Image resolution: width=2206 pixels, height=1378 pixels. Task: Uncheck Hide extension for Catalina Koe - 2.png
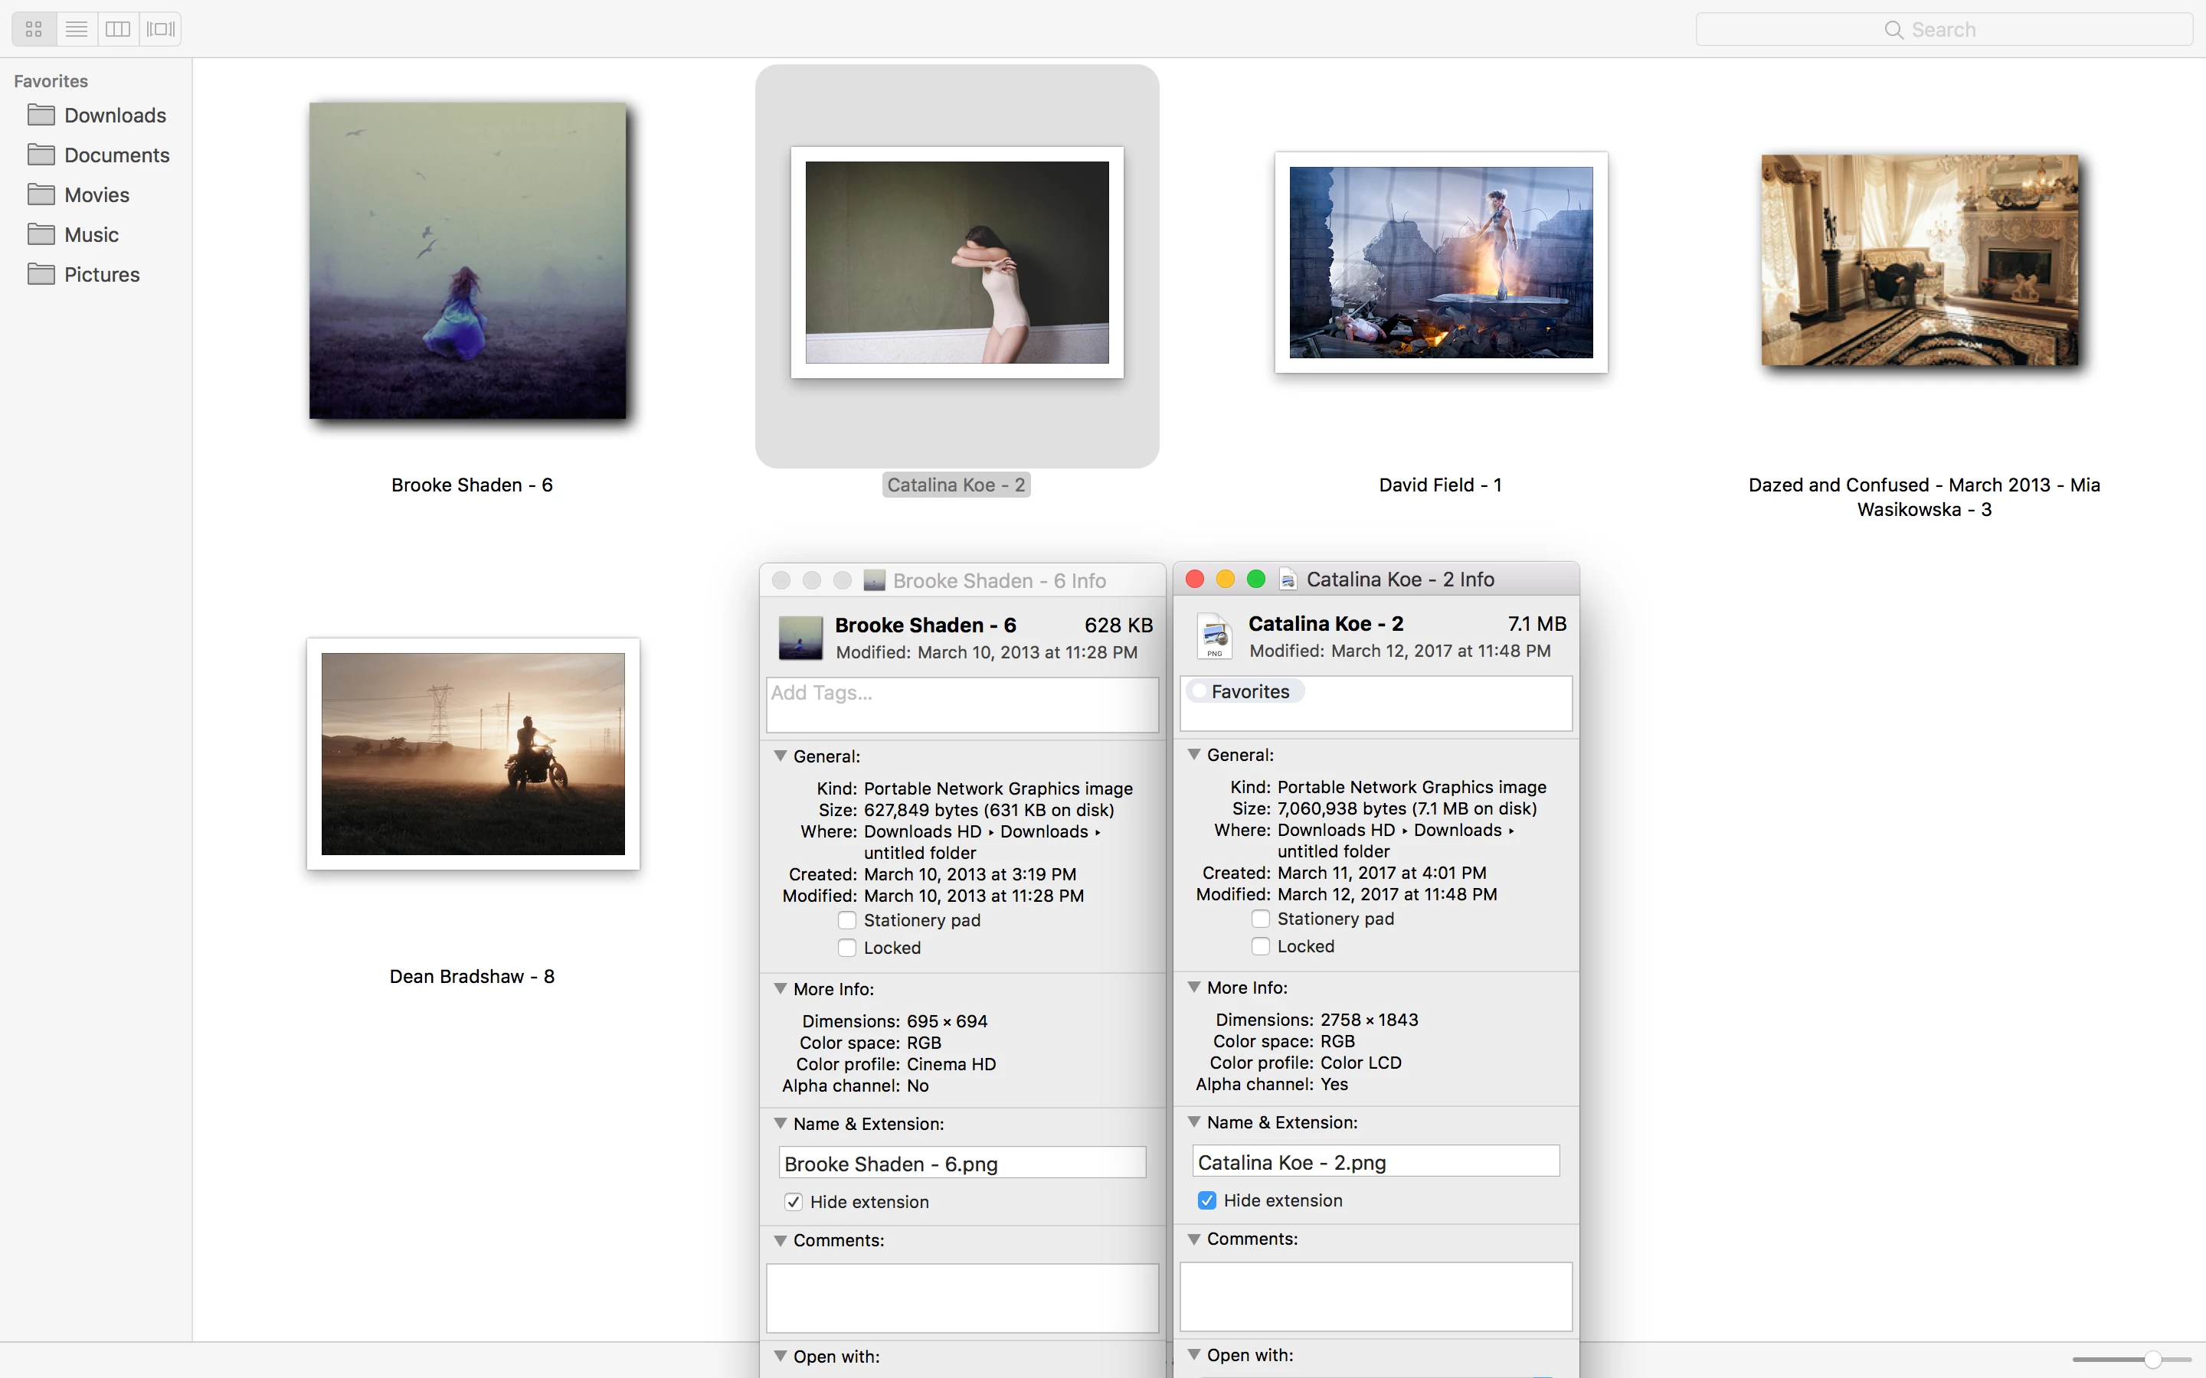[1207, 1200]
